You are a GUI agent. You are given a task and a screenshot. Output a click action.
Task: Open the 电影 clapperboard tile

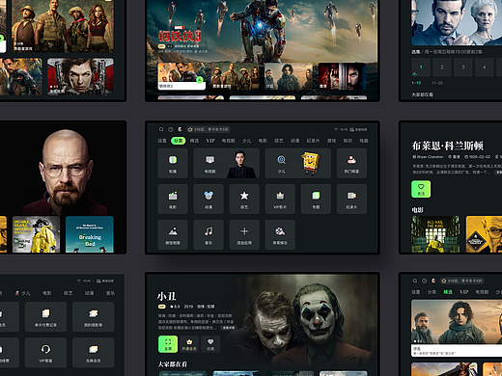click(173, 199)
